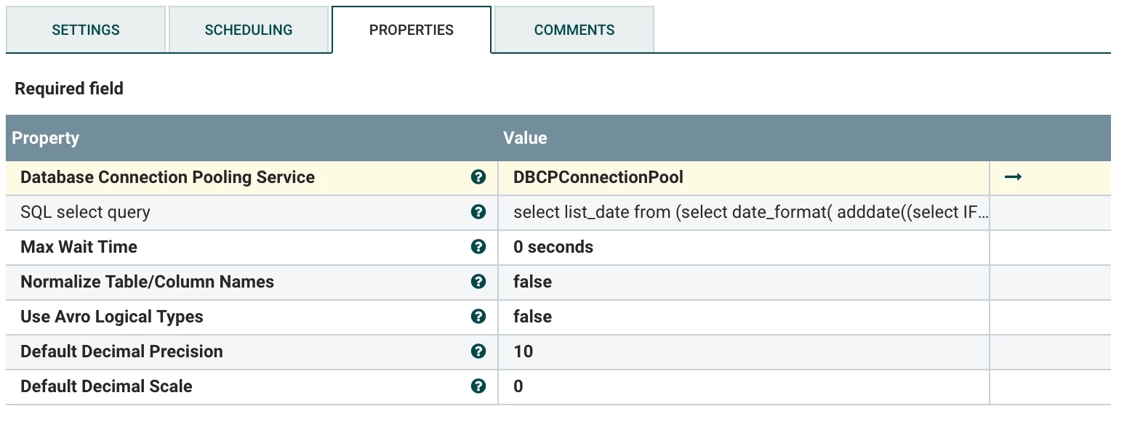Change Use Avro Logical Types false value
The image size is (1127, 427).
pos(744,317)
